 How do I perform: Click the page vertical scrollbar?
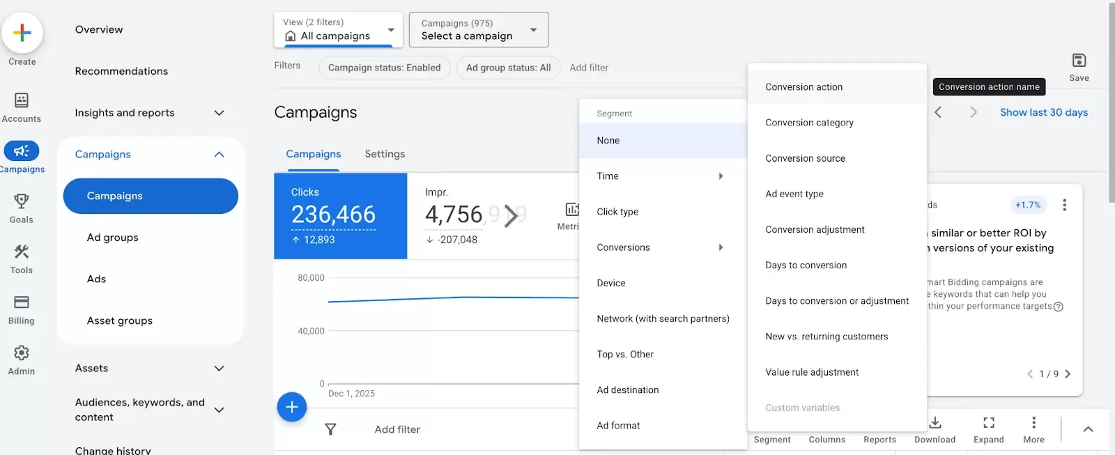pyautogui.click(x=1112, y=103)
